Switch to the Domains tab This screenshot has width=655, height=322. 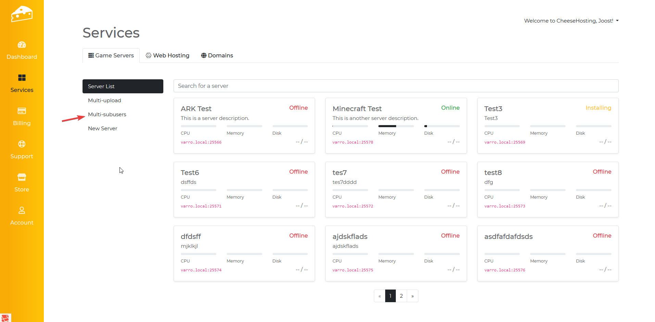point(217,55)
